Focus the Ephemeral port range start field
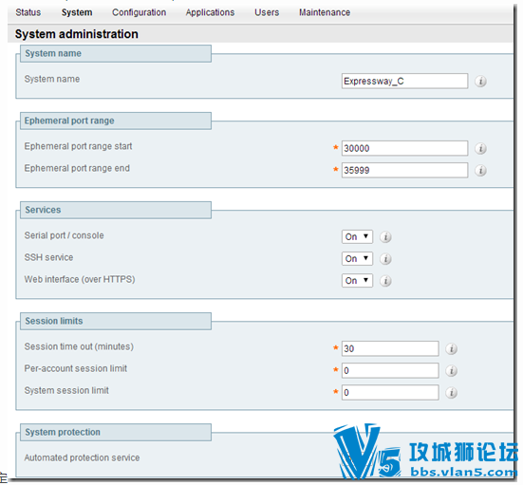The height and width of the screenshot is (485, 523). pos(404,148)
